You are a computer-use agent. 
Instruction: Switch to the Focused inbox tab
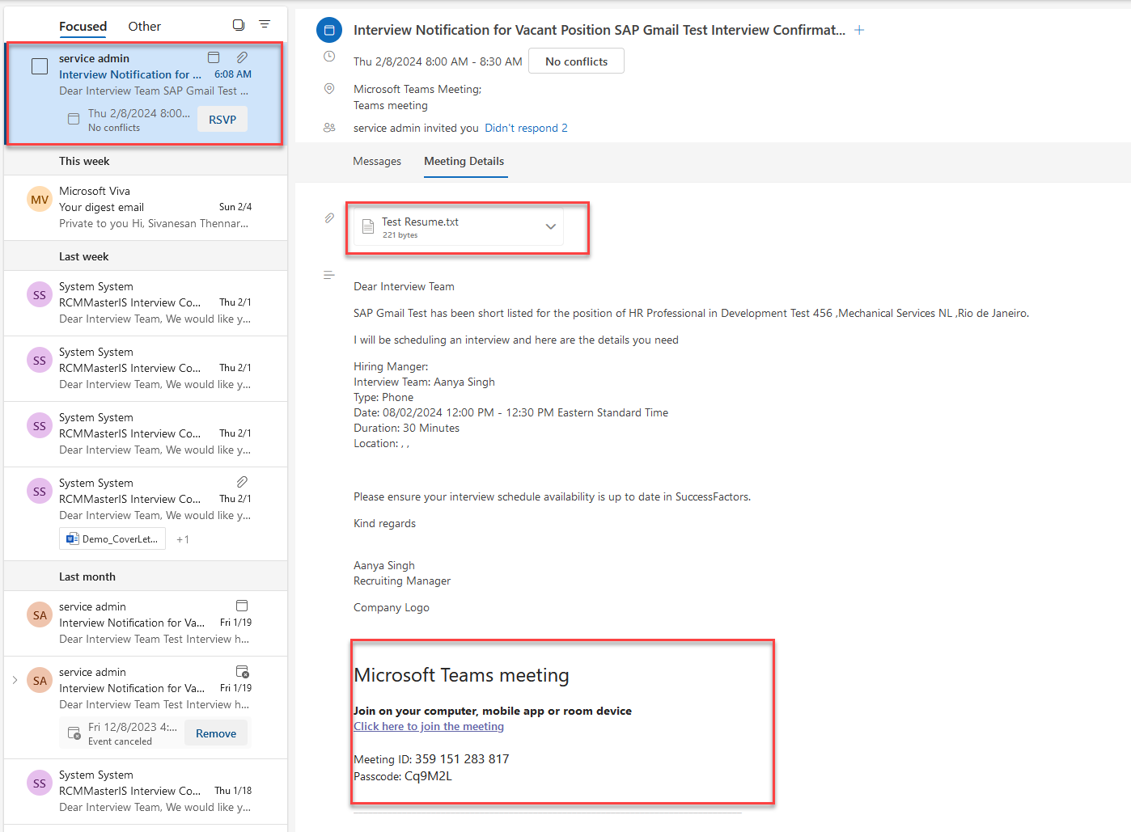pyautogui.click(x=83, y=27)
